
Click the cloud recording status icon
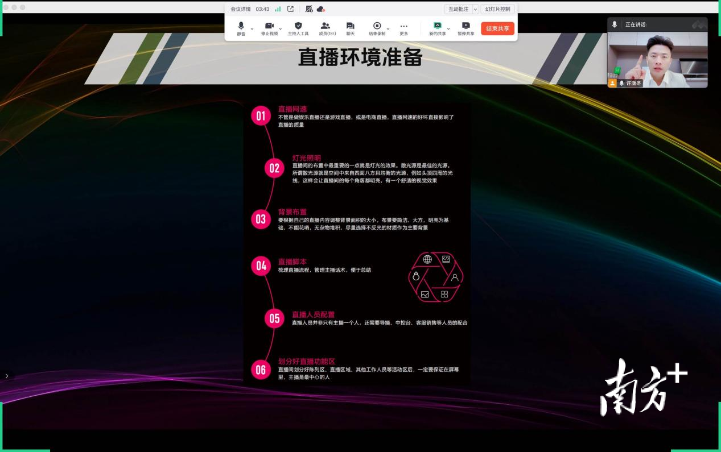tap(320, 9)
